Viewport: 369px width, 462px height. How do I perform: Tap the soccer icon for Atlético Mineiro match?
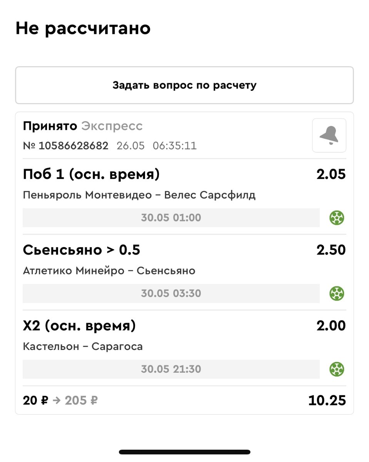click(337, 294)
